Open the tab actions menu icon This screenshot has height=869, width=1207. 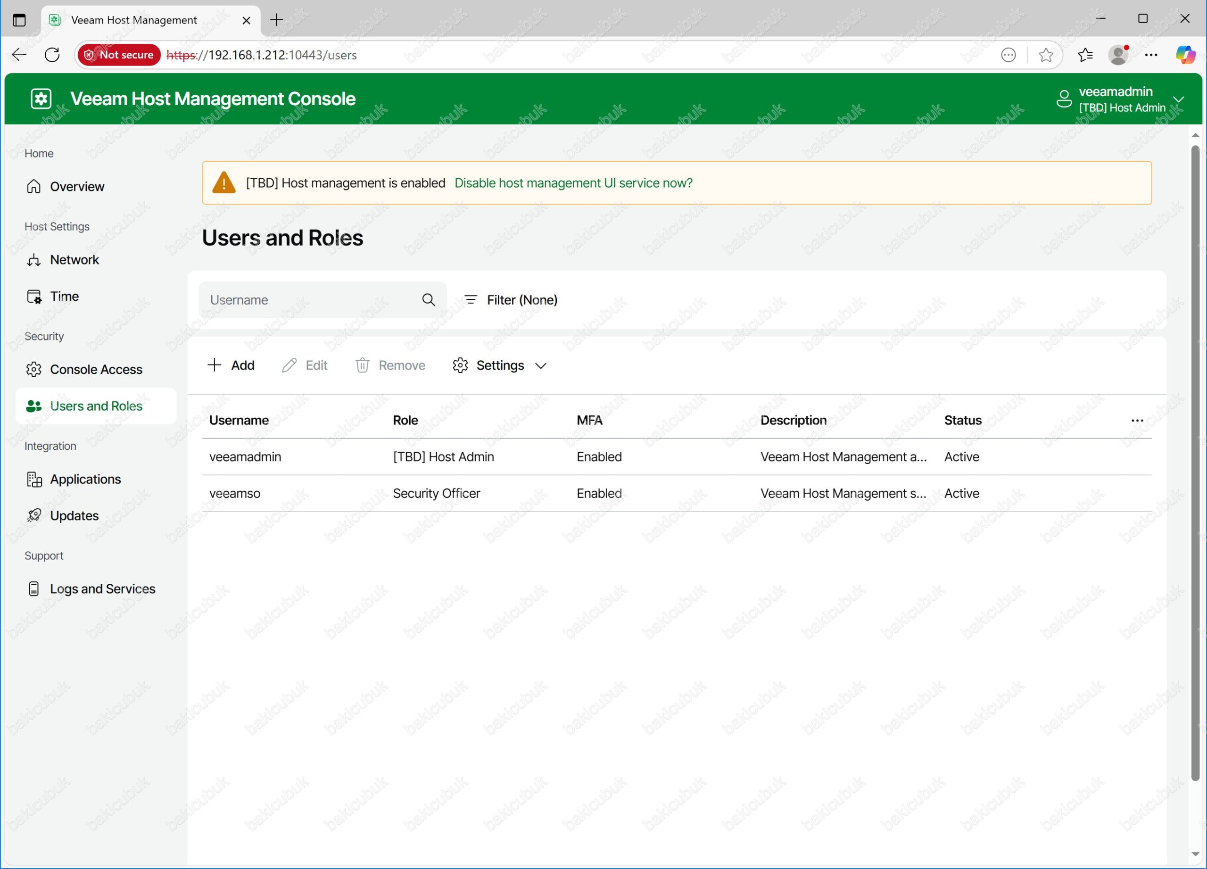[19, 20]
